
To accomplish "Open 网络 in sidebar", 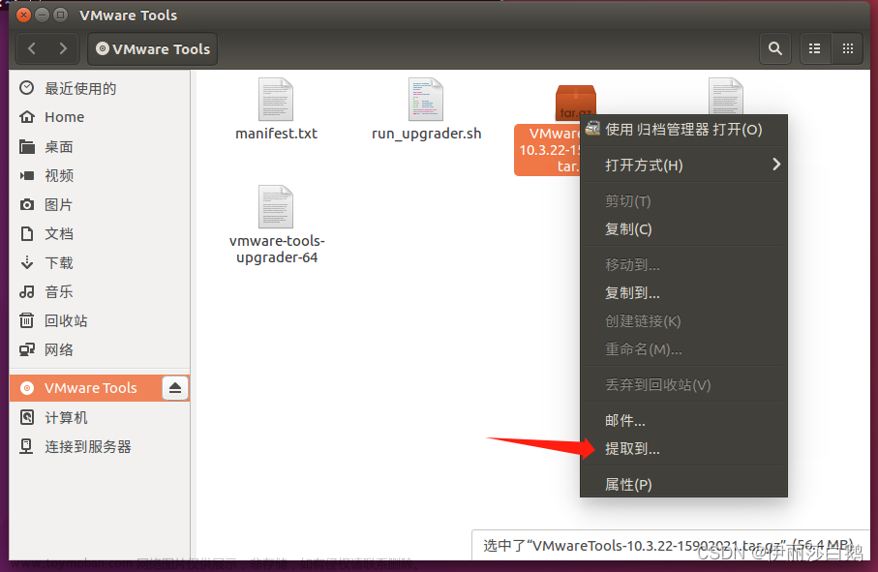I will click(x=100, y=349).
